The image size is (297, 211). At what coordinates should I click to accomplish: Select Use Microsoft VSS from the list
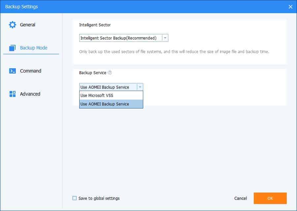pos(96,95)
